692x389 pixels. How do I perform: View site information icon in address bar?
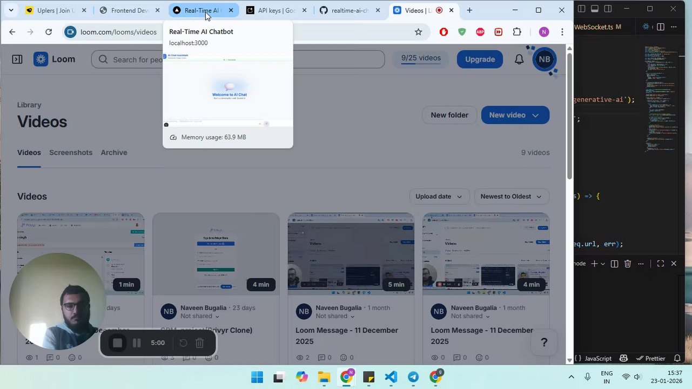pos(70,32)
